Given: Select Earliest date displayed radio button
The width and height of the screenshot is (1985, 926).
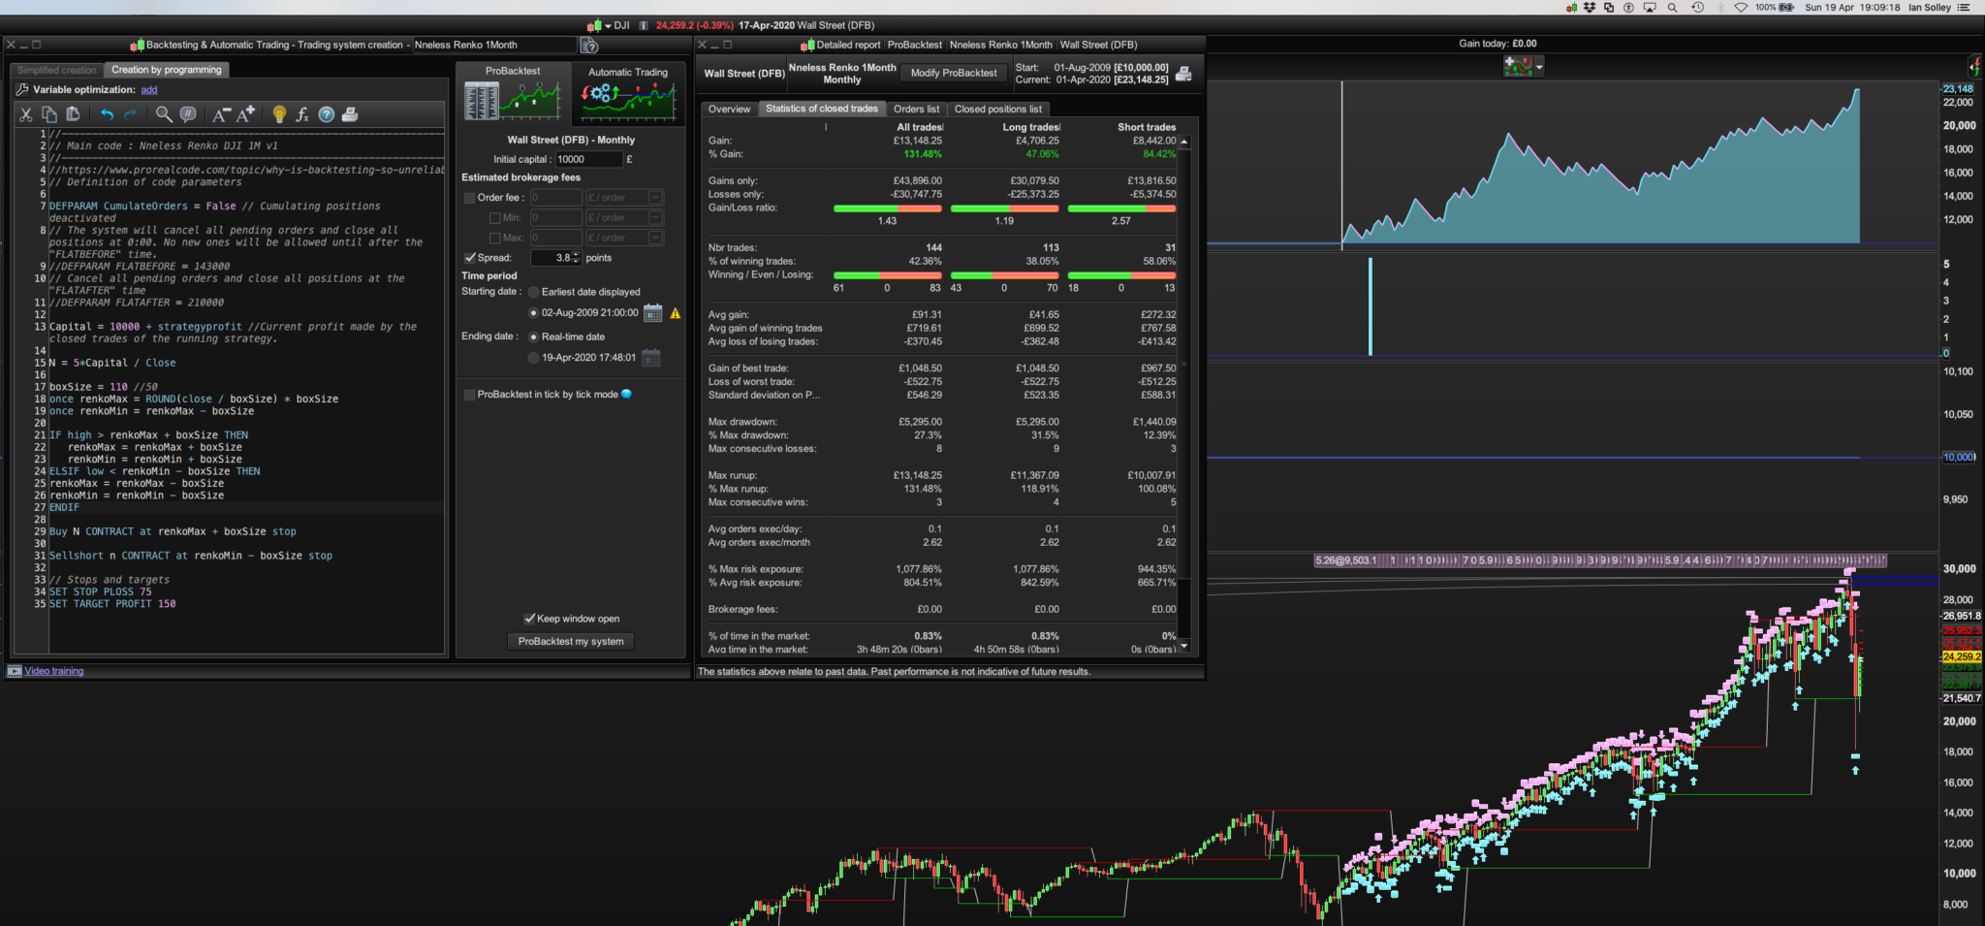Looking at the screenshot, I should [533, 292].
